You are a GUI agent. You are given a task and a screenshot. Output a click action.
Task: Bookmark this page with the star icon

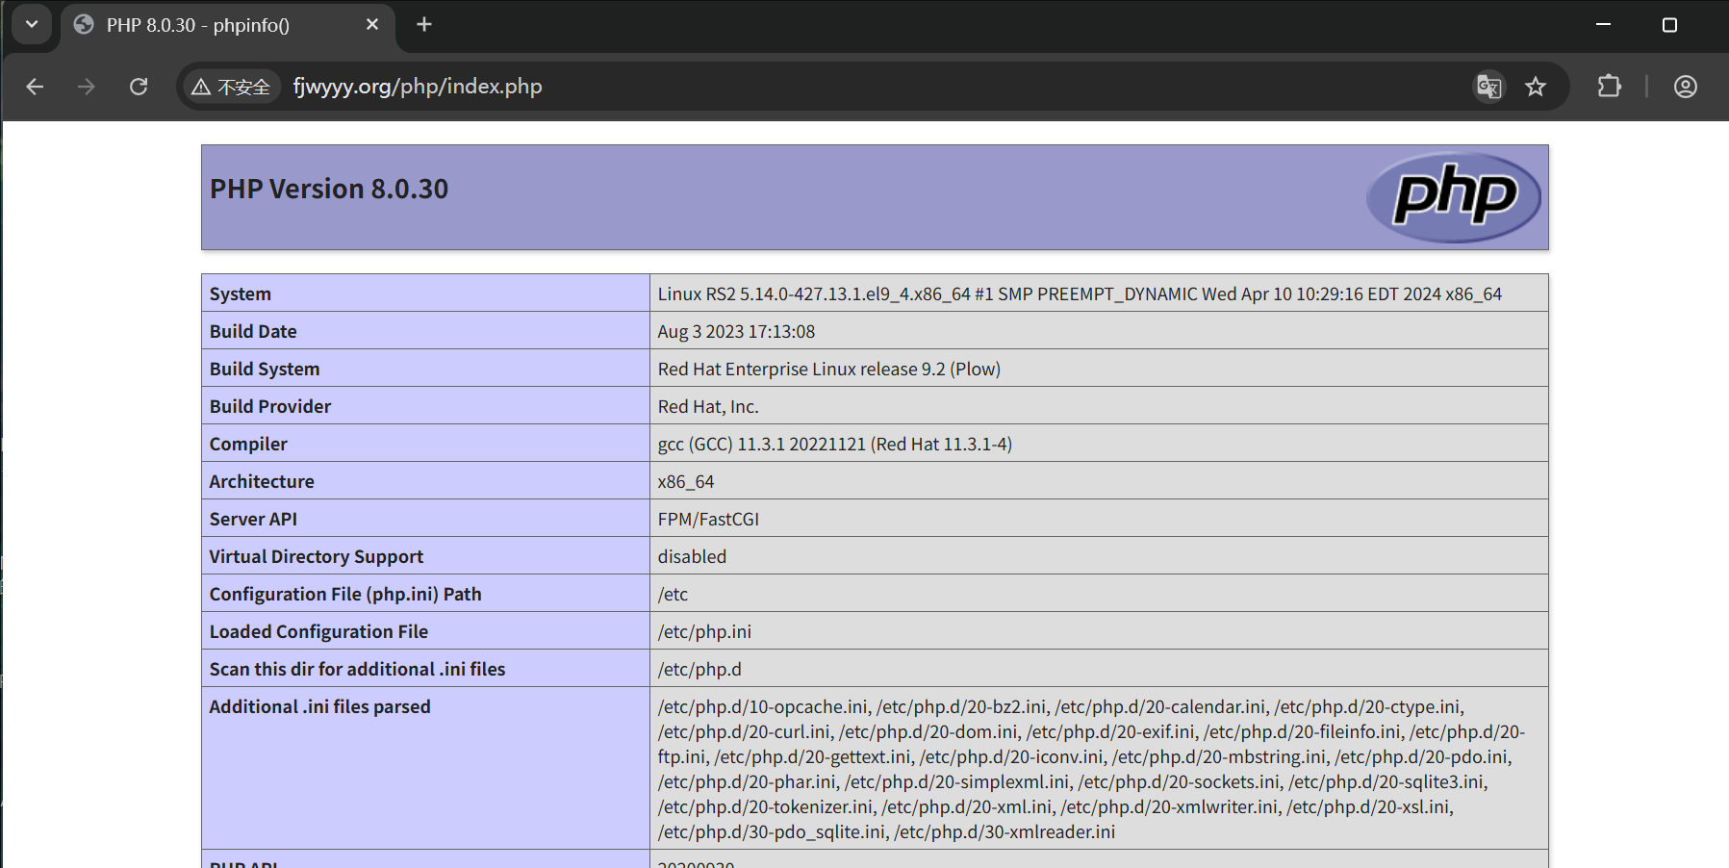click(x=1536, y=87)
